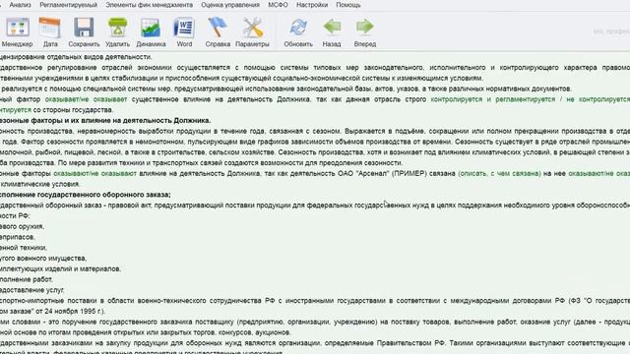Click green text 'оказывает/не оказывает'
Viewport: 630px width, 354px height.
86,99
